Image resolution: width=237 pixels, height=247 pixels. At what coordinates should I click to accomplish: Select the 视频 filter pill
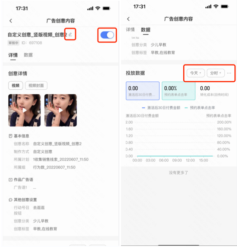point(16,86)
